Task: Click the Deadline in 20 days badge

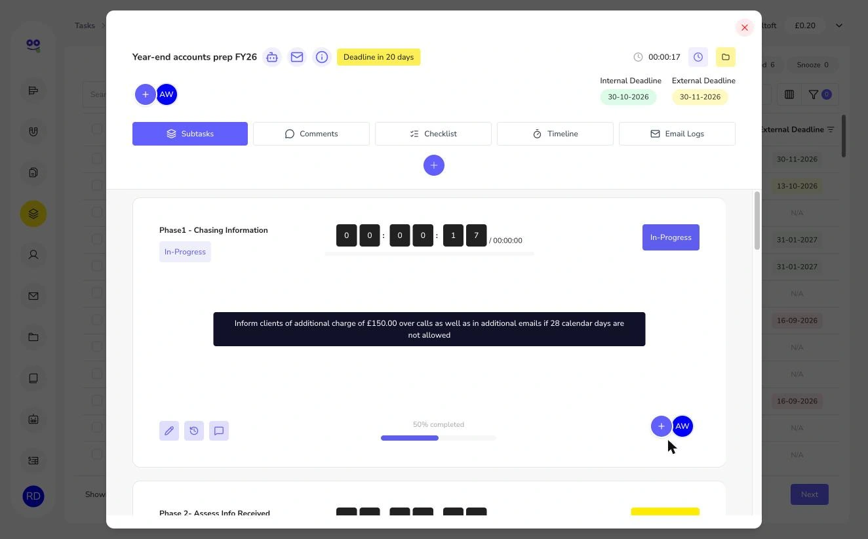Action: [379, 57]
